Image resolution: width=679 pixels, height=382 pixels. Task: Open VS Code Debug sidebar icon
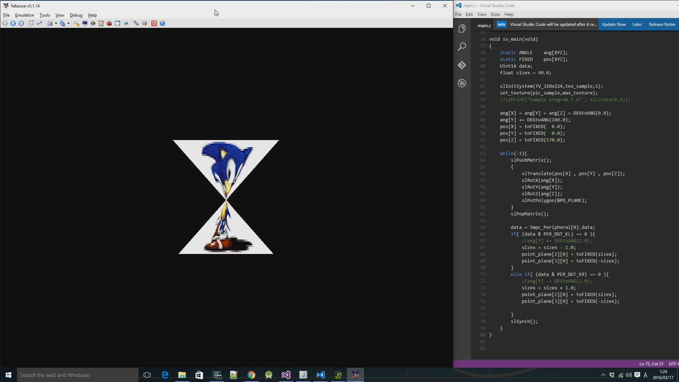pos(462,83)
